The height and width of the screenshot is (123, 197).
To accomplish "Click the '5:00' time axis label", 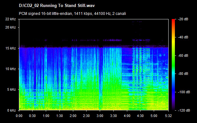I will point(154,116).
